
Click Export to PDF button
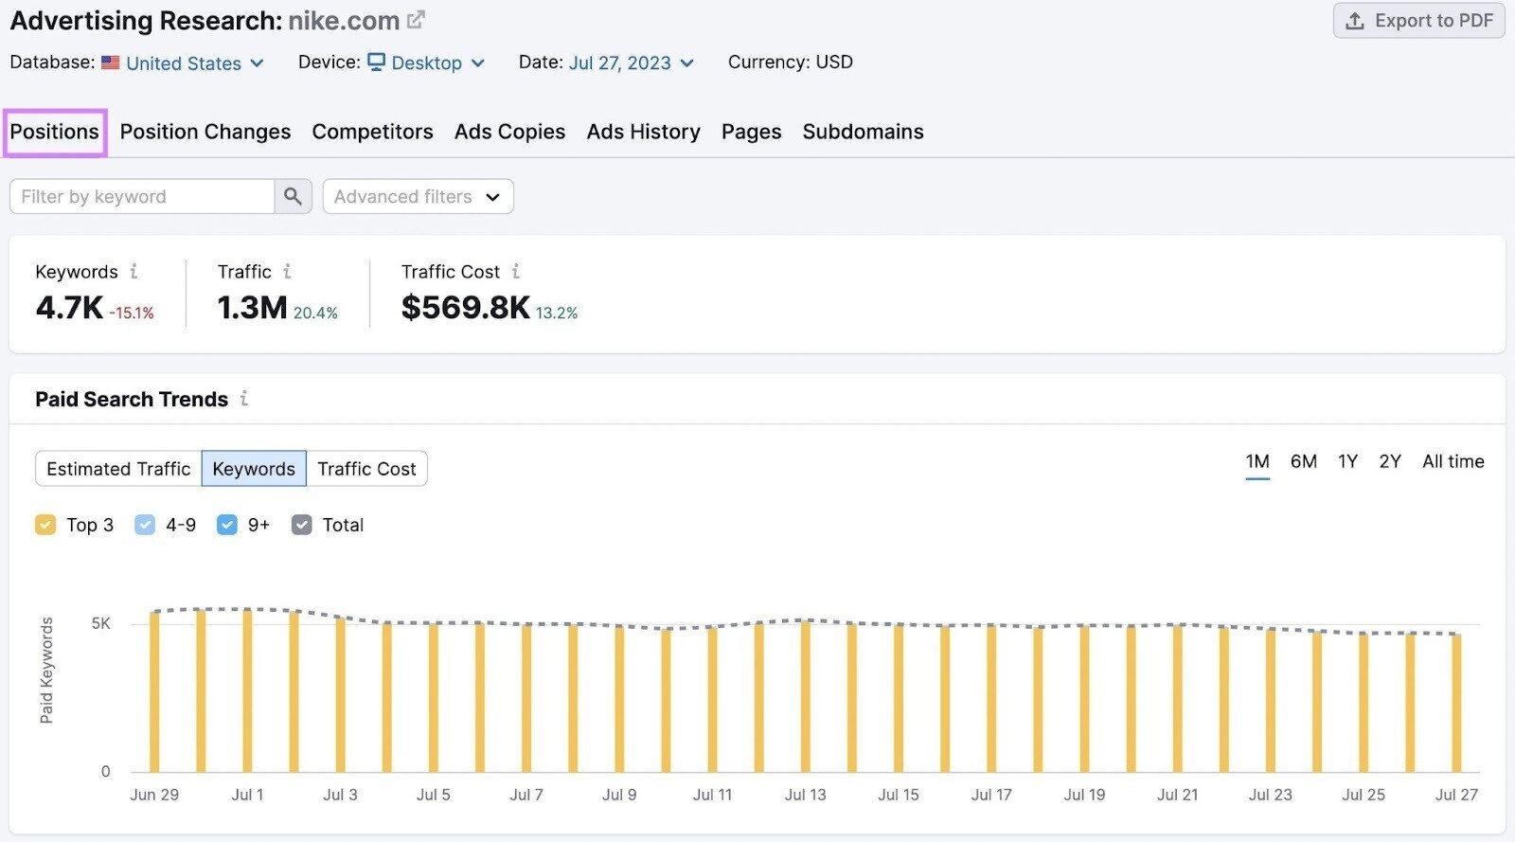pyautogui.click(x=1418, y=21)
